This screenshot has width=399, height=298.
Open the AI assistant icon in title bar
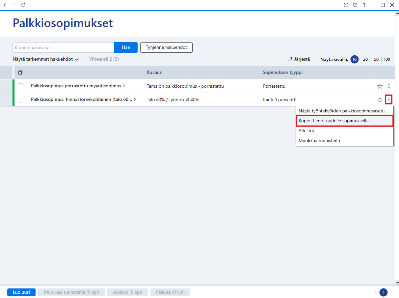click(x=346, y=5)
